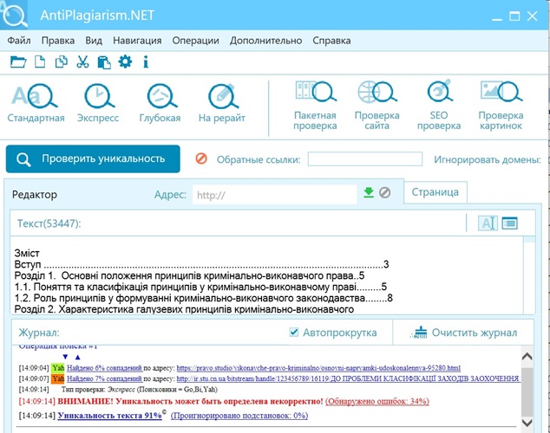This screenshot has width=550, height=433.
Task: Show program info with the i icon
Action: coord(146,62)
